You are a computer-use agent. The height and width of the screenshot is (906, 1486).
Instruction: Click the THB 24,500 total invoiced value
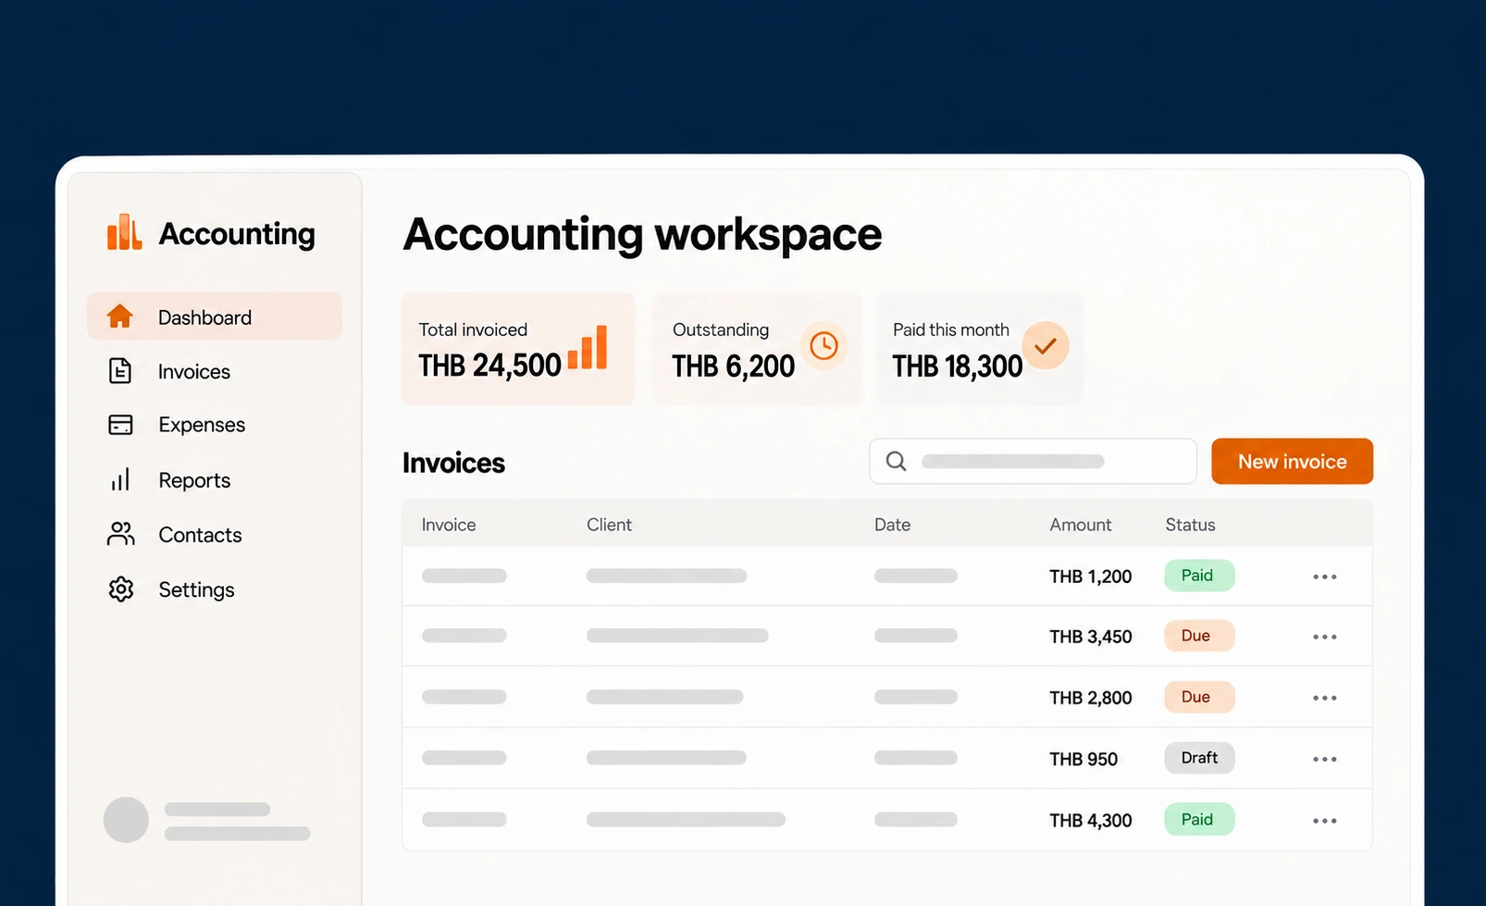point(489,366)
